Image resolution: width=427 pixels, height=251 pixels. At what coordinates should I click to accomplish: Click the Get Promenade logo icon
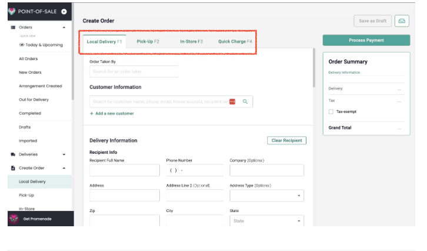point(14,219)
